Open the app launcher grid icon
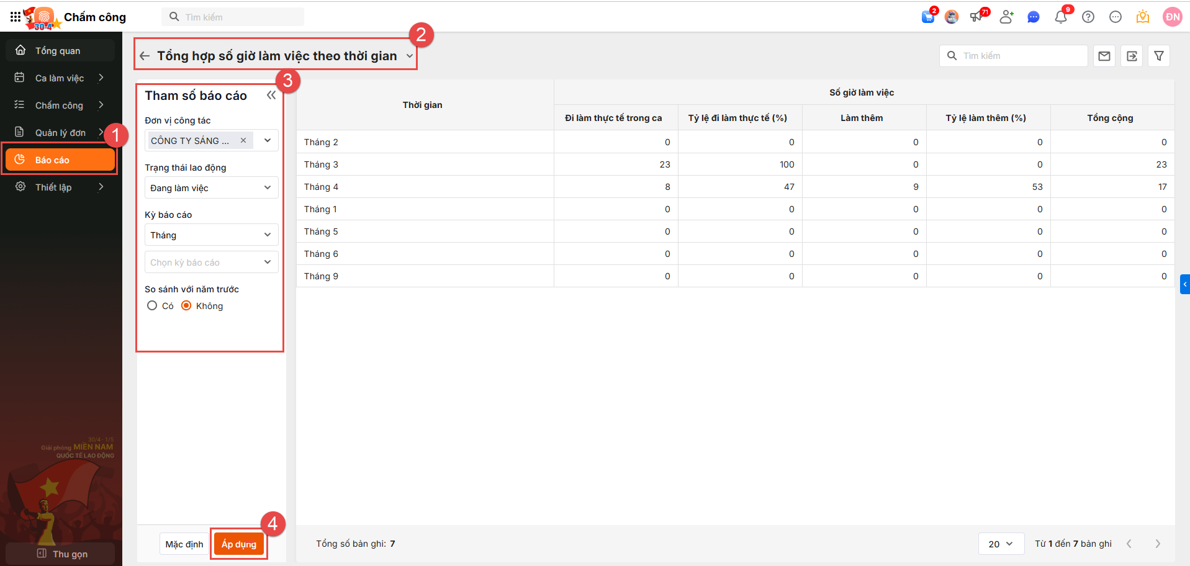 15,17
